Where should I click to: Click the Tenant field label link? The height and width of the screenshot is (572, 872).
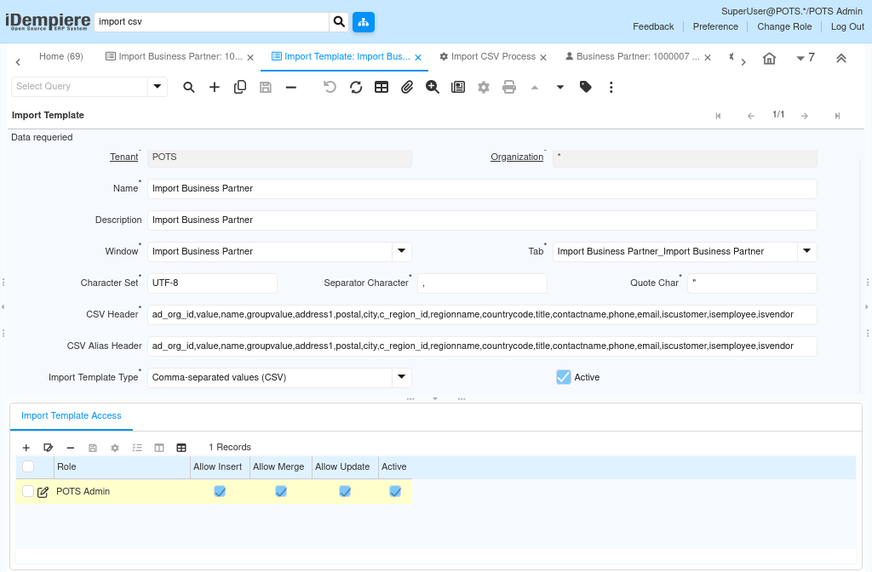(x=124, y=157)
